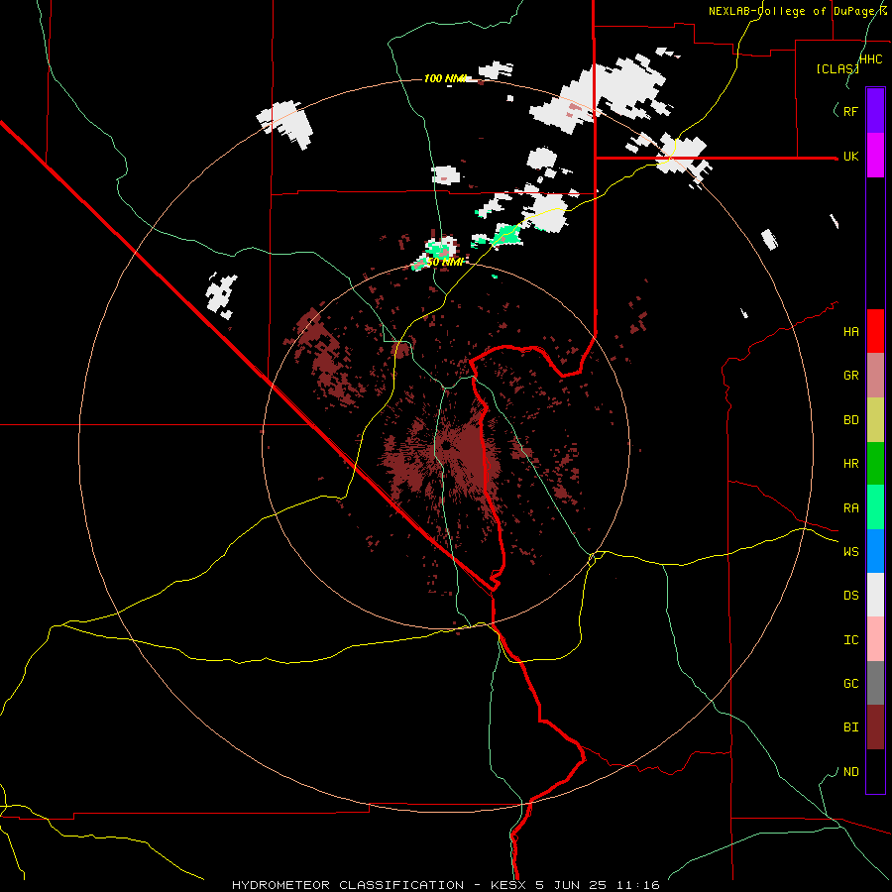This screenshot has width=892, height=892.
Task: Click the brown BI legend swatch
Action: (875, 727)
